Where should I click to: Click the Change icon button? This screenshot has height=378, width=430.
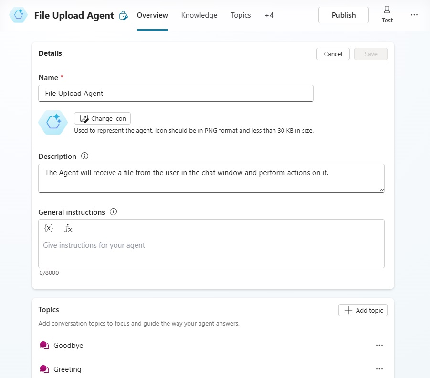(x=102, y=118)
